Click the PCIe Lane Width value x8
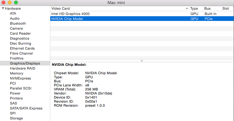This screenshot has width=234, height=121. coord(87,85)
